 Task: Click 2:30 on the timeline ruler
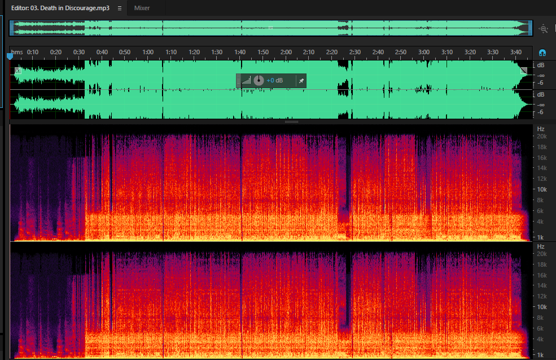pos(354,52)
